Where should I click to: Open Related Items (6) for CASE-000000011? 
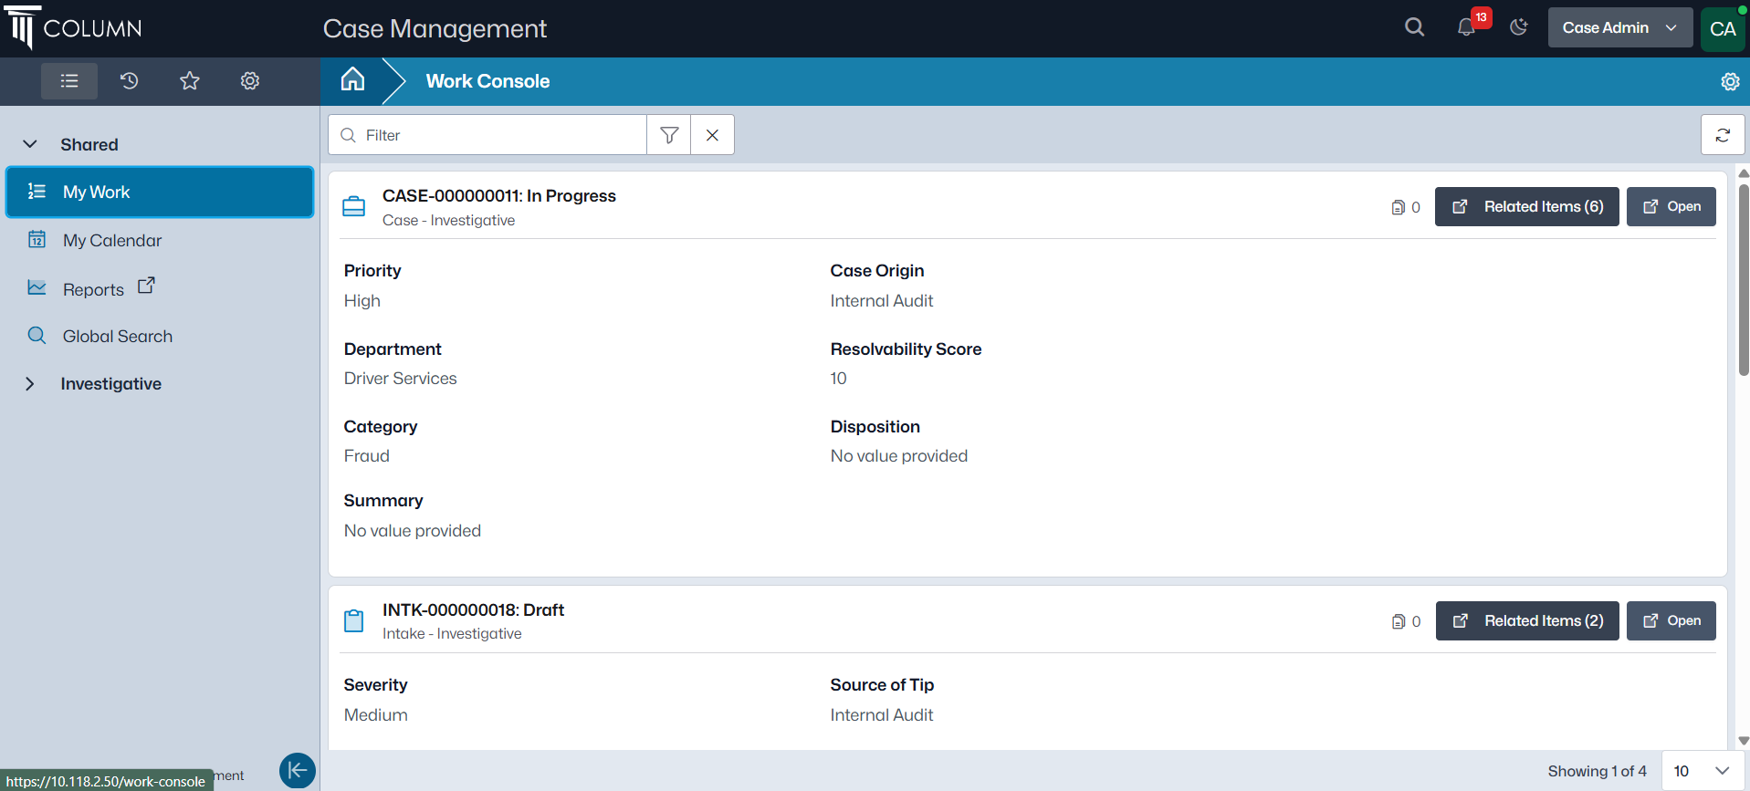point(1526,207)
